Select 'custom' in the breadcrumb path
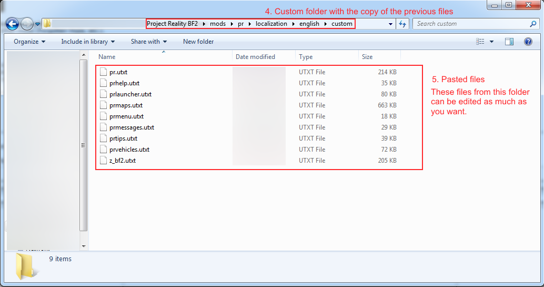Screen dimensions: 544x287 [342, 24]
